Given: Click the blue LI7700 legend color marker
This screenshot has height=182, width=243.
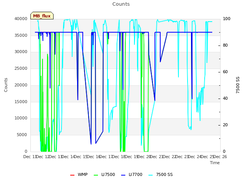Looking at the screenshot, I should pyautogui.click(x=123, y=175).
